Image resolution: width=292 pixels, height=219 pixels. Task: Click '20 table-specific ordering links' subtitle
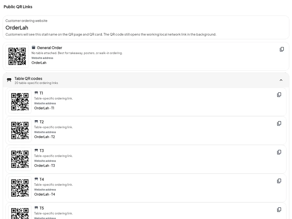[x=36, y=83]
